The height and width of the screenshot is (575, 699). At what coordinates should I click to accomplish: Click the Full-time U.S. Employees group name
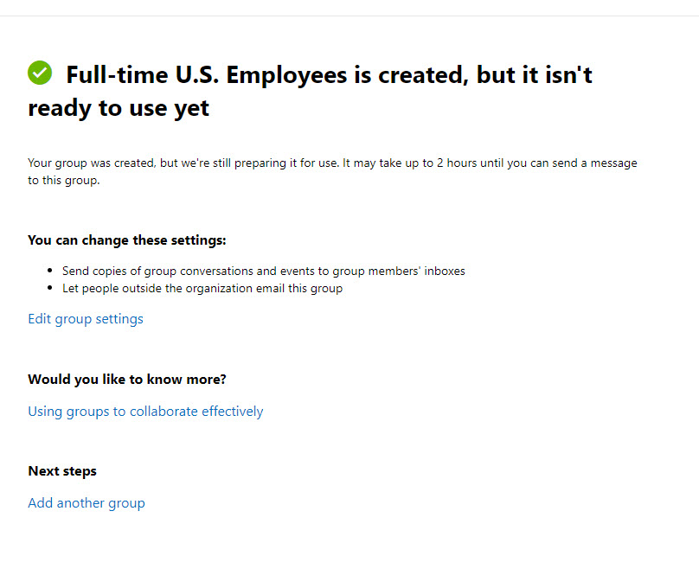point(206,75)
